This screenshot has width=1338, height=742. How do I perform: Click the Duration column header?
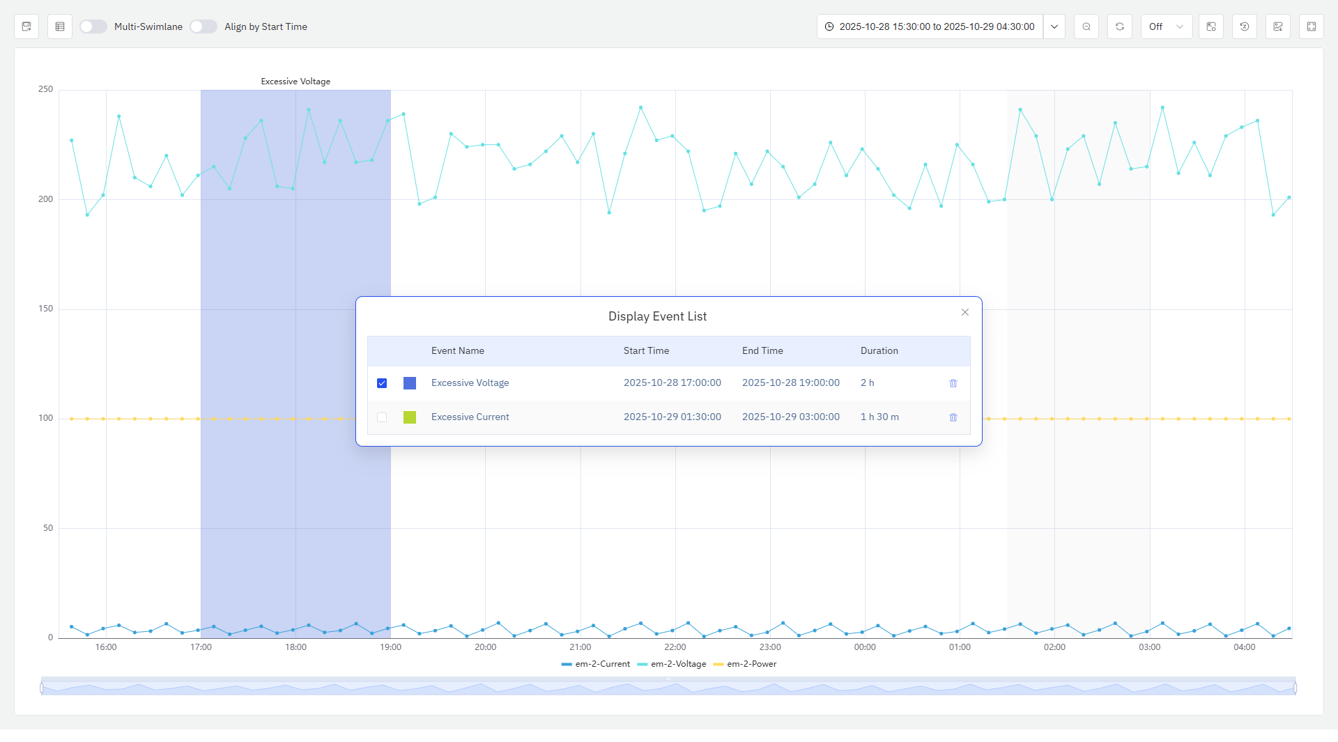click(x=879, y=350)
